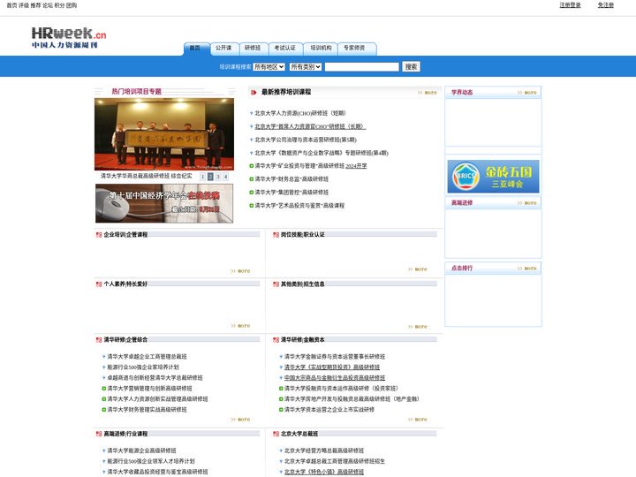Open 清华大学人力资源创新实战管理高级研修班
636x477 pixels.
157,399
